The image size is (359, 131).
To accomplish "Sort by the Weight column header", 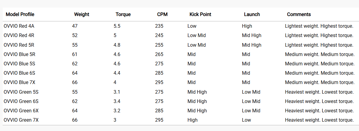I will tap(82, 14).
